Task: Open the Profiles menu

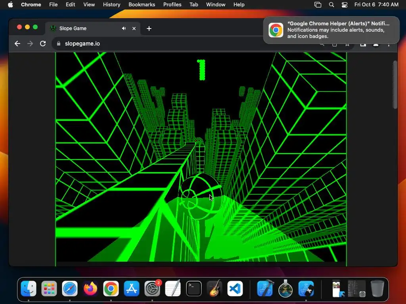Action: click(172, 5)
